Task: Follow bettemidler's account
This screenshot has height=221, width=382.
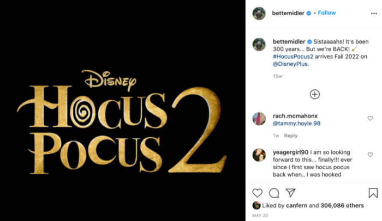Action: [x=327, y=13]
